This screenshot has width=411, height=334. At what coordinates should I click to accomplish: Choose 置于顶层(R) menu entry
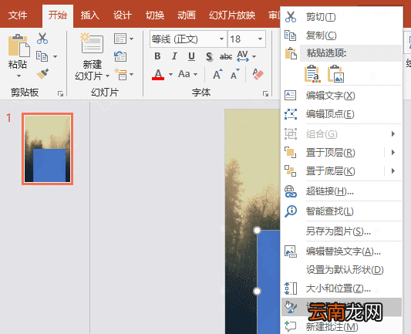333,152
